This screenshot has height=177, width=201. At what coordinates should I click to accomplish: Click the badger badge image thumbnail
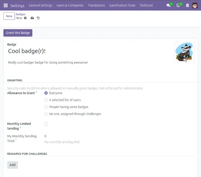[x=184, y=52]
